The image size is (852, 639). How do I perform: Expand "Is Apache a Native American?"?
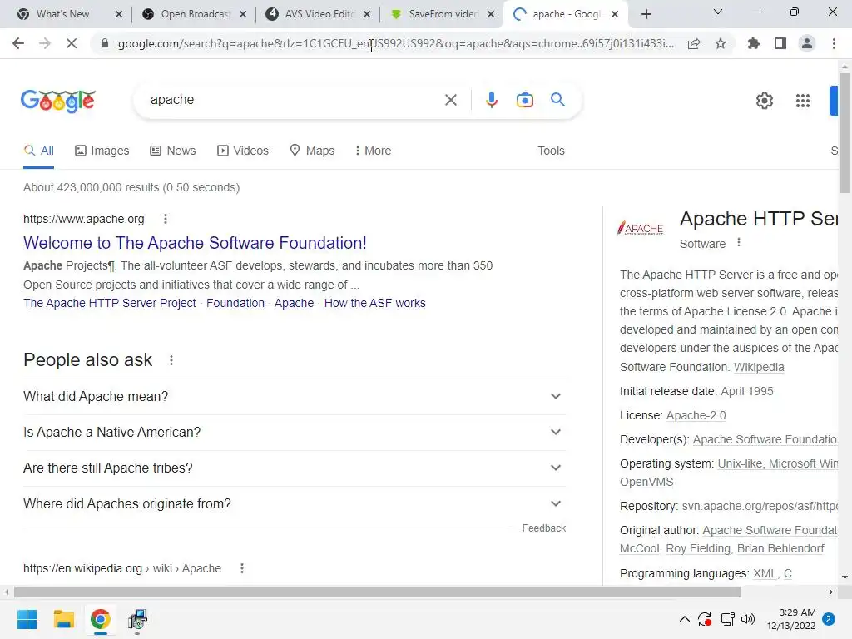pyautogui.click(x=294, y=433)
